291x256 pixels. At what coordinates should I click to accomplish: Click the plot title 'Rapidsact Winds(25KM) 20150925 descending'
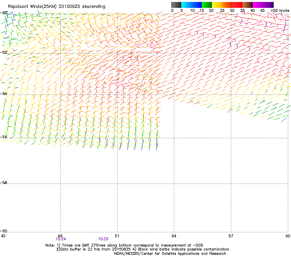[x=56, y=7]
